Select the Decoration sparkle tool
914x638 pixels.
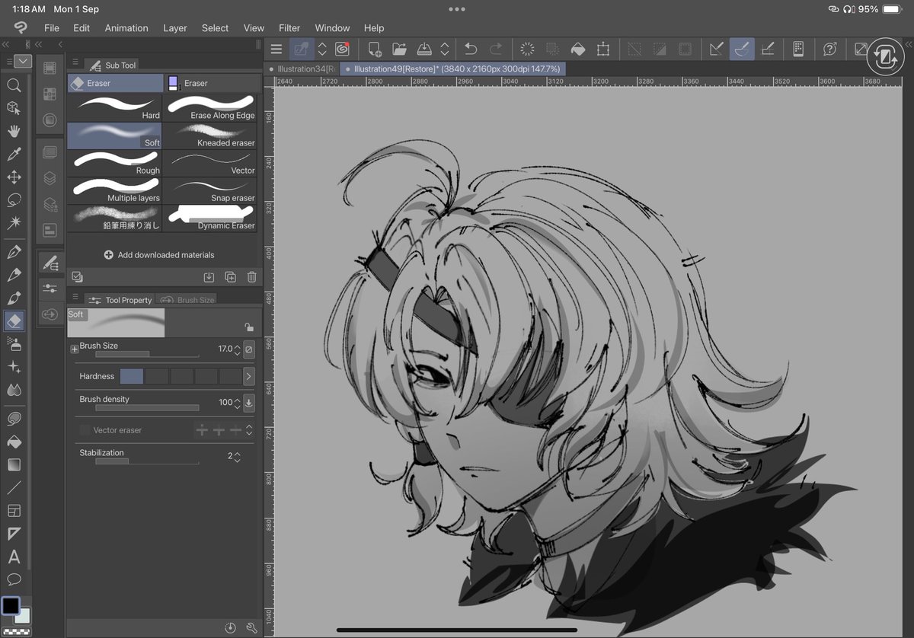[x=14, y=367]
